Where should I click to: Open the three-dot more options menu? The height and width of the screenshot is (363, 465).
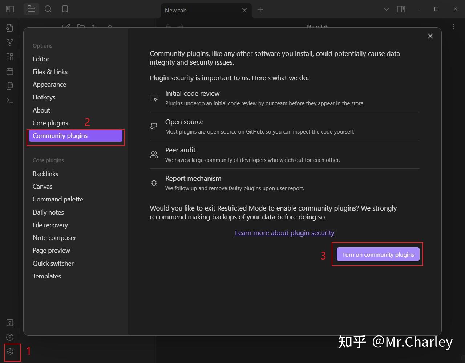point(453,26)
